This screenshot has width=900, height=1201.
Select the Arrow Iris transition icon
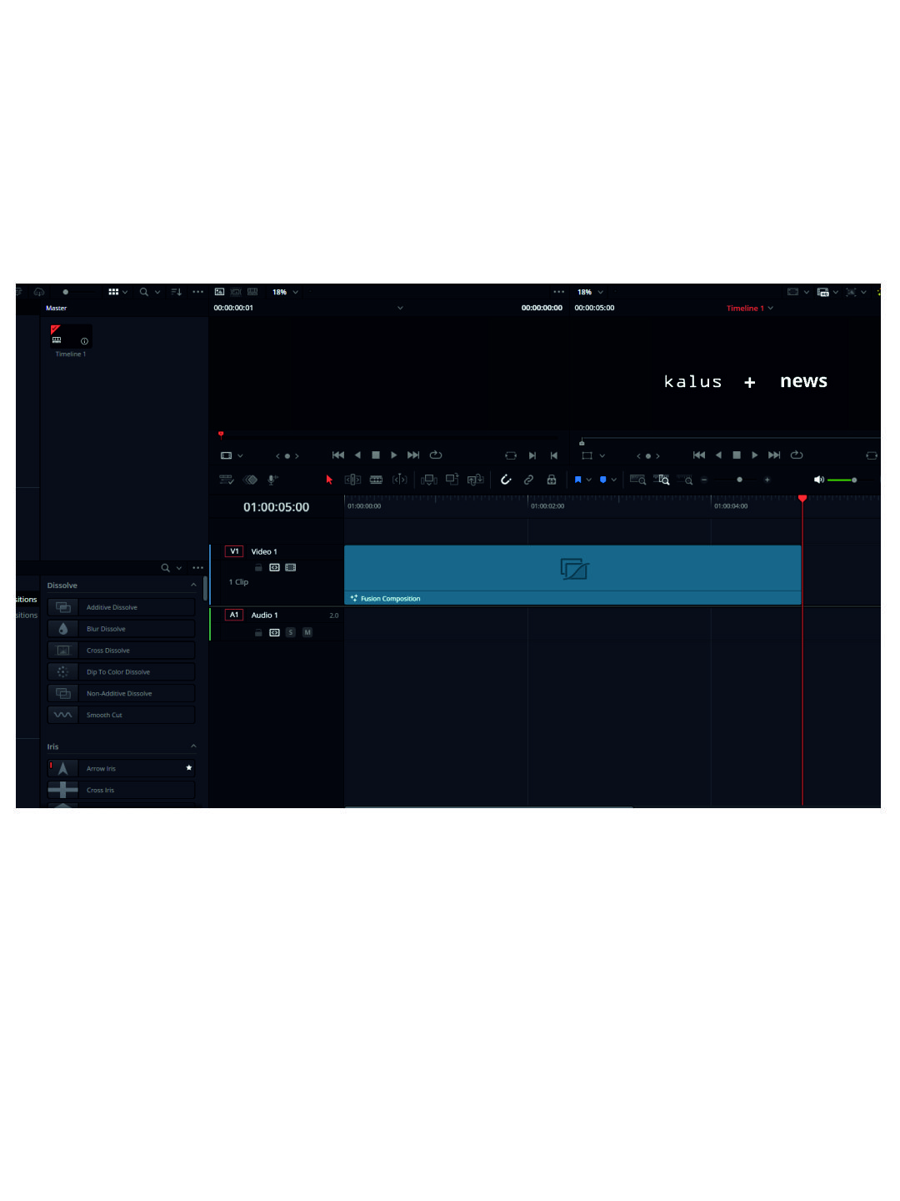(x=62, y=768)
